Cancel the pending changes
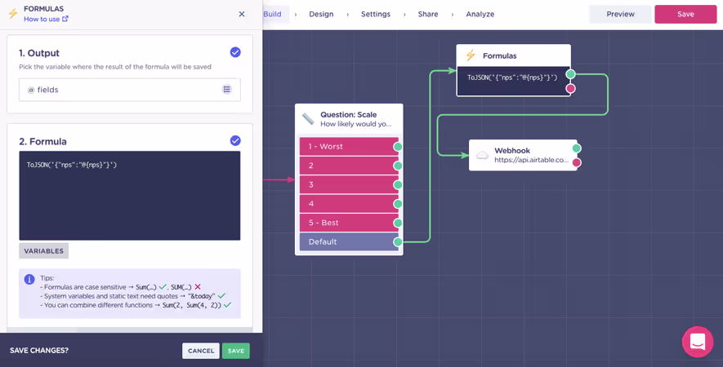The image size is (723, 367). coord(201,351)
